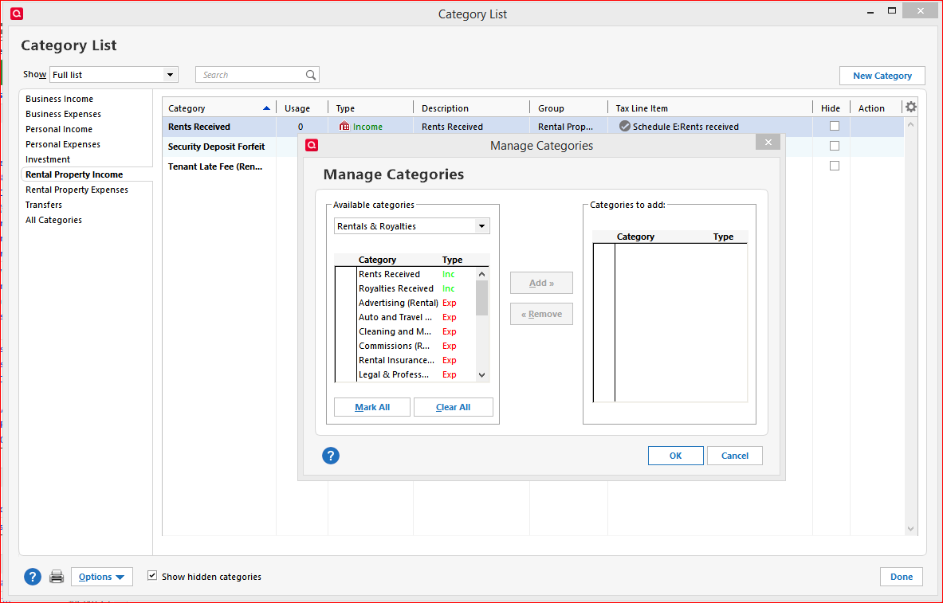Open column settings gear icon
This screenshot has width=943, height=603.
pos(911,108)
